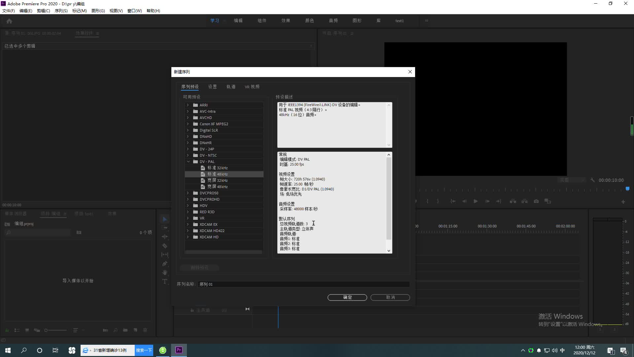
Task: Expand the HDV preset folder
Action: point(188,206)
